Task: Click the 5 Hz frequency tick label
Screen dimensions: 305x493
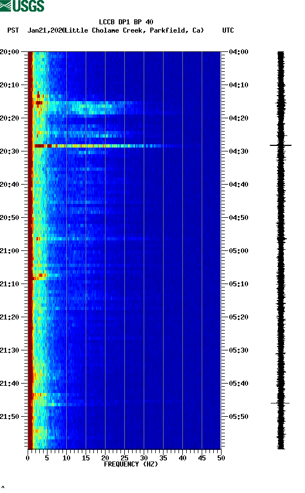Action: click(x=47, y=458)
